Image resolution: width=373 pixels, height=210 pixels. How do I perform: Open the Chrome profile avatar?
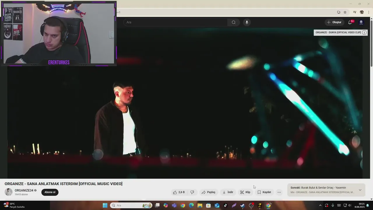pyautogui.click(x=362, y=12)
